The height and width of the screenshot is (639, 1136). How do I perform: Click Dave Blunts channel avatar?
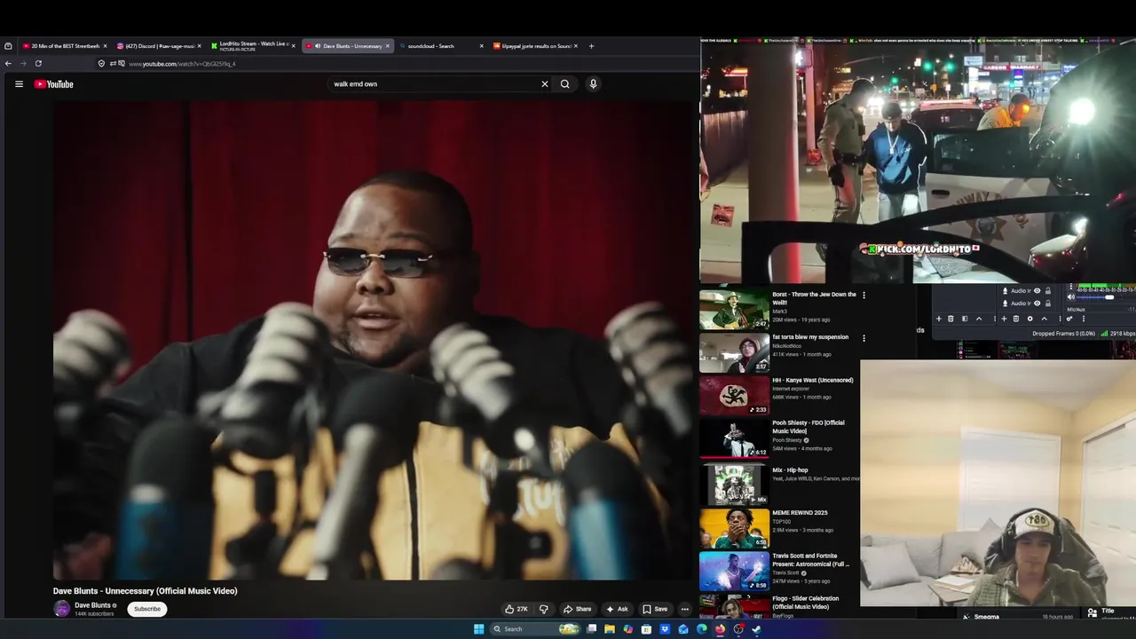(61, 609)
